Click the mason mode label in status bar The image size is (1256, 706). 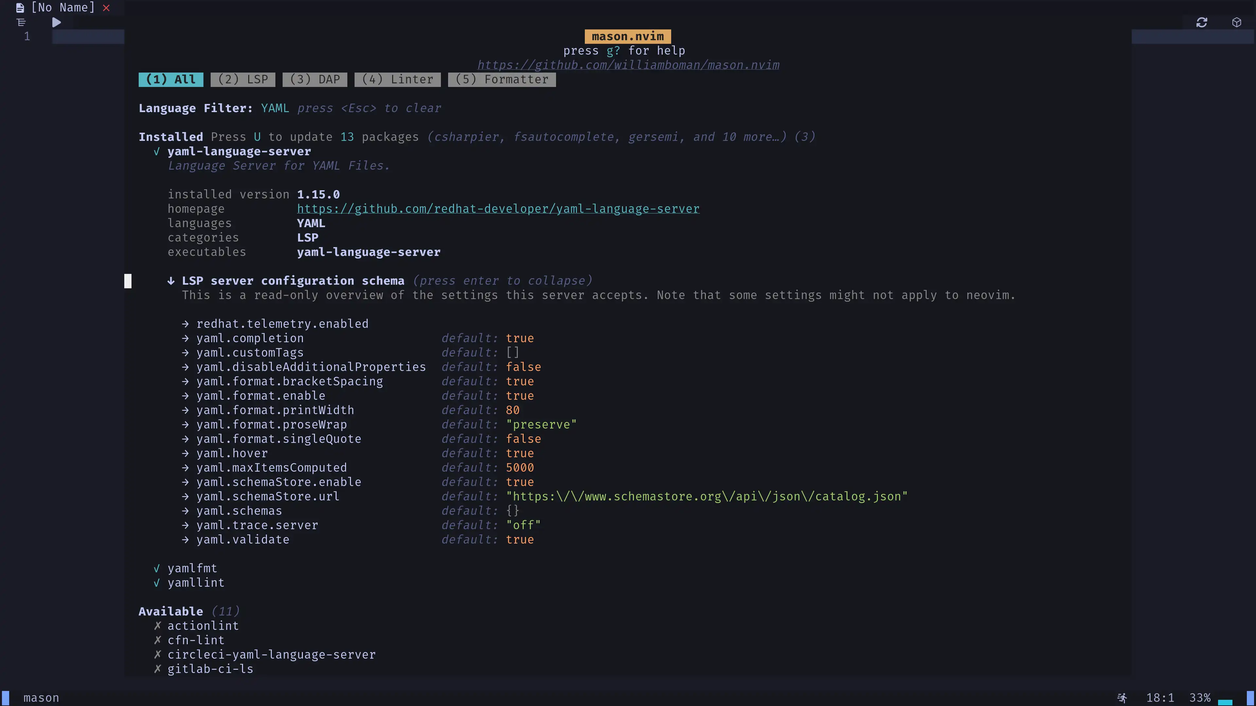pos(41,698)
